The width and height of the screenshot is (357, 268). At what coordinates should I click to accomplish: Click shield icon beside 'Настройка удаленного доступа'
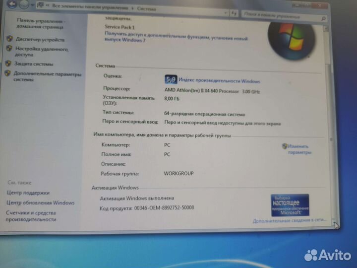tap(9, 48)
